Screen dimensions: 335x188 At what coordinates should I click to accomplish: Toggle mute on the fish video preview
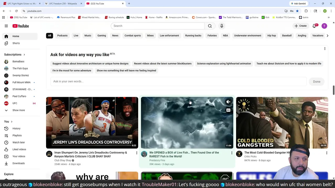point(228,102)
